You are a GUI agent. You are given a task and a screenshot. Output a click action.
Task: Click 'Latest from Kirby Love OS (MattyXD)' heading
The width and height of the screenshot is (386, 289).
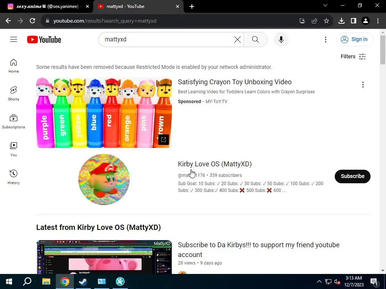(98, 227)
